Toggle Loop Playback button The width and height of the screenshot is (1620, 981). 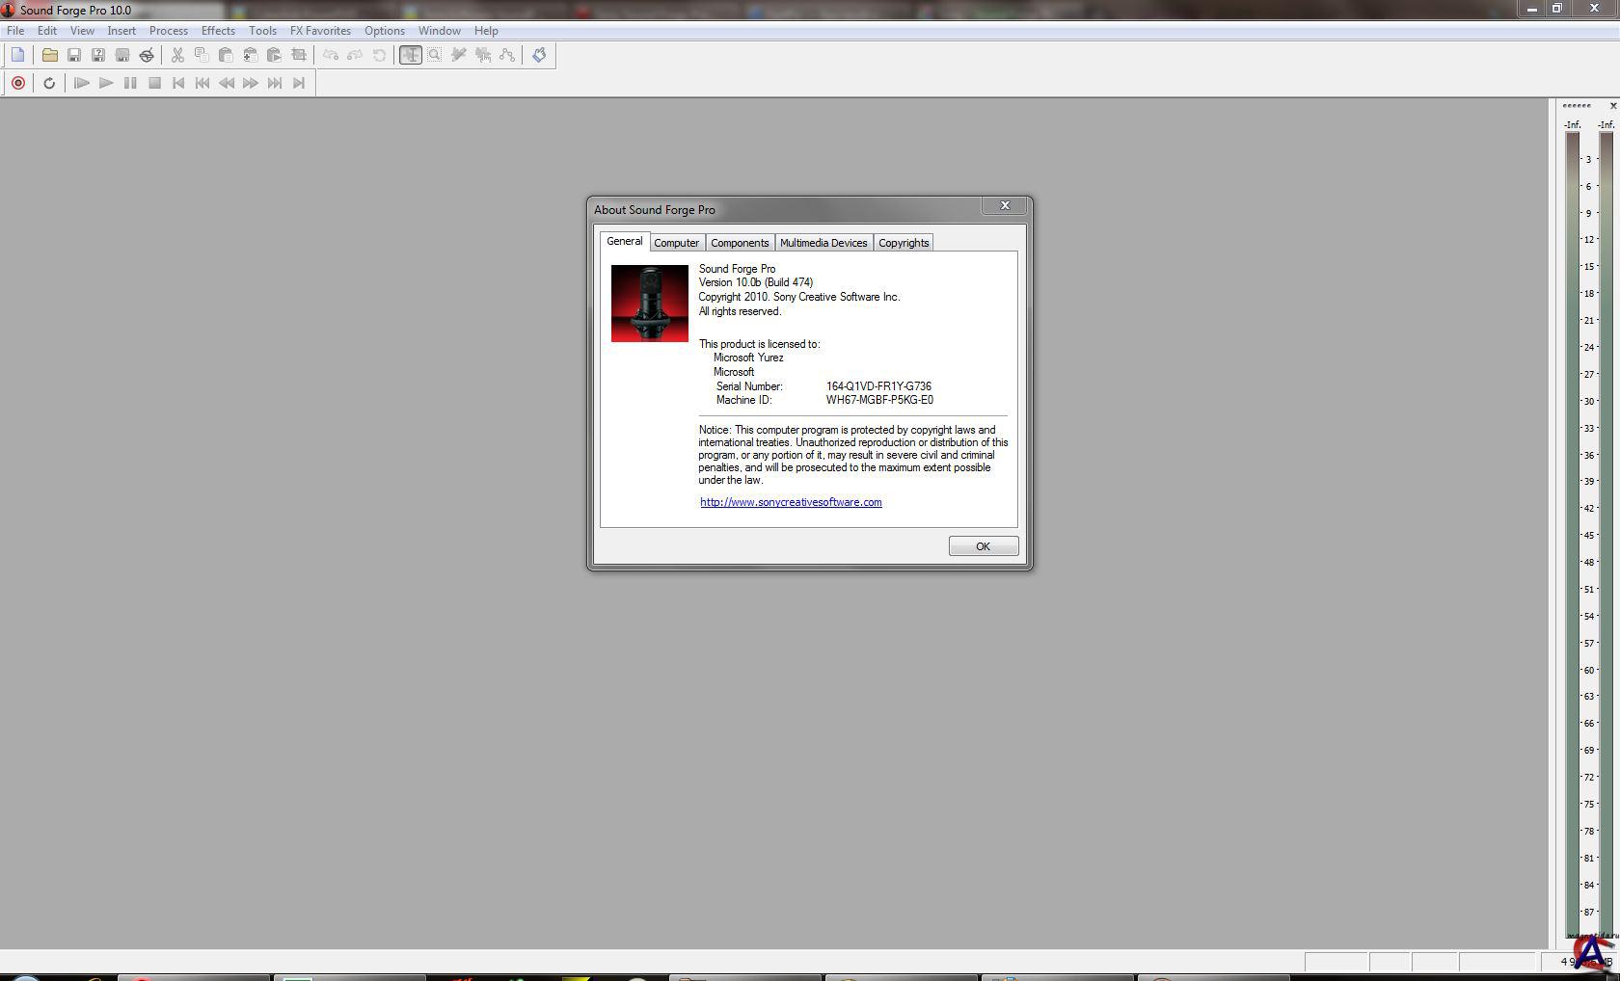point(49,83)
